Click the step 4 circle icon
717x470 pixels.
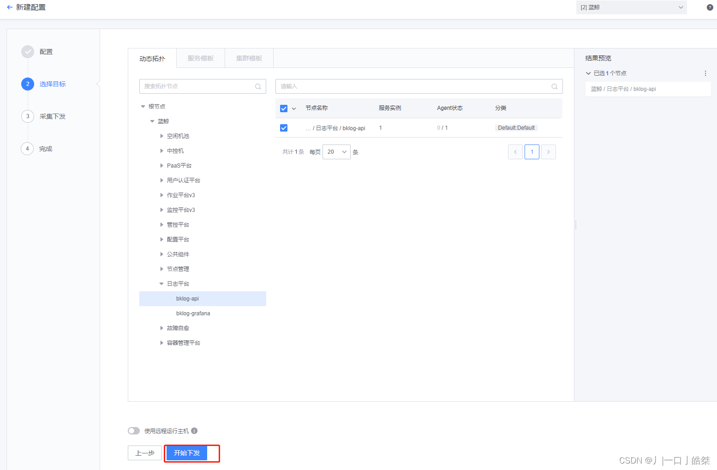point(28,149)
